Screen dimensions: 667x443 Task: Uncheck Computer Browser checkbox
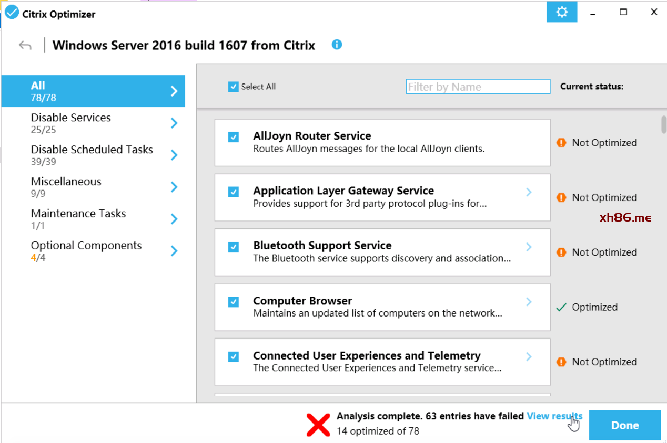[x=234, y=302]
